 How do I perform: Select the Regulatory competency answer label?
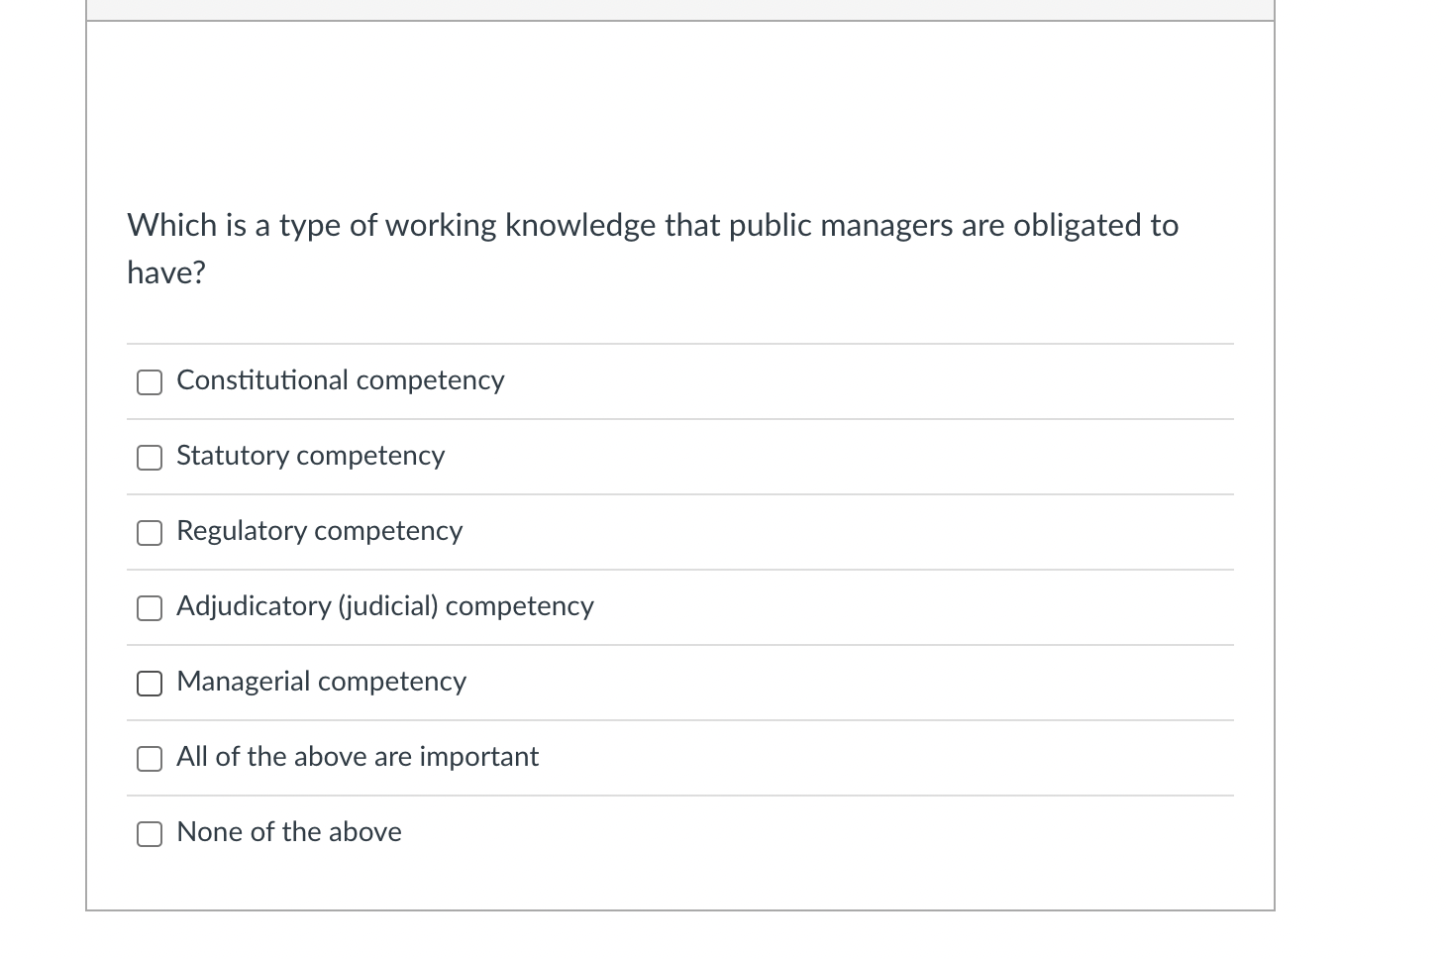point(319,531)
